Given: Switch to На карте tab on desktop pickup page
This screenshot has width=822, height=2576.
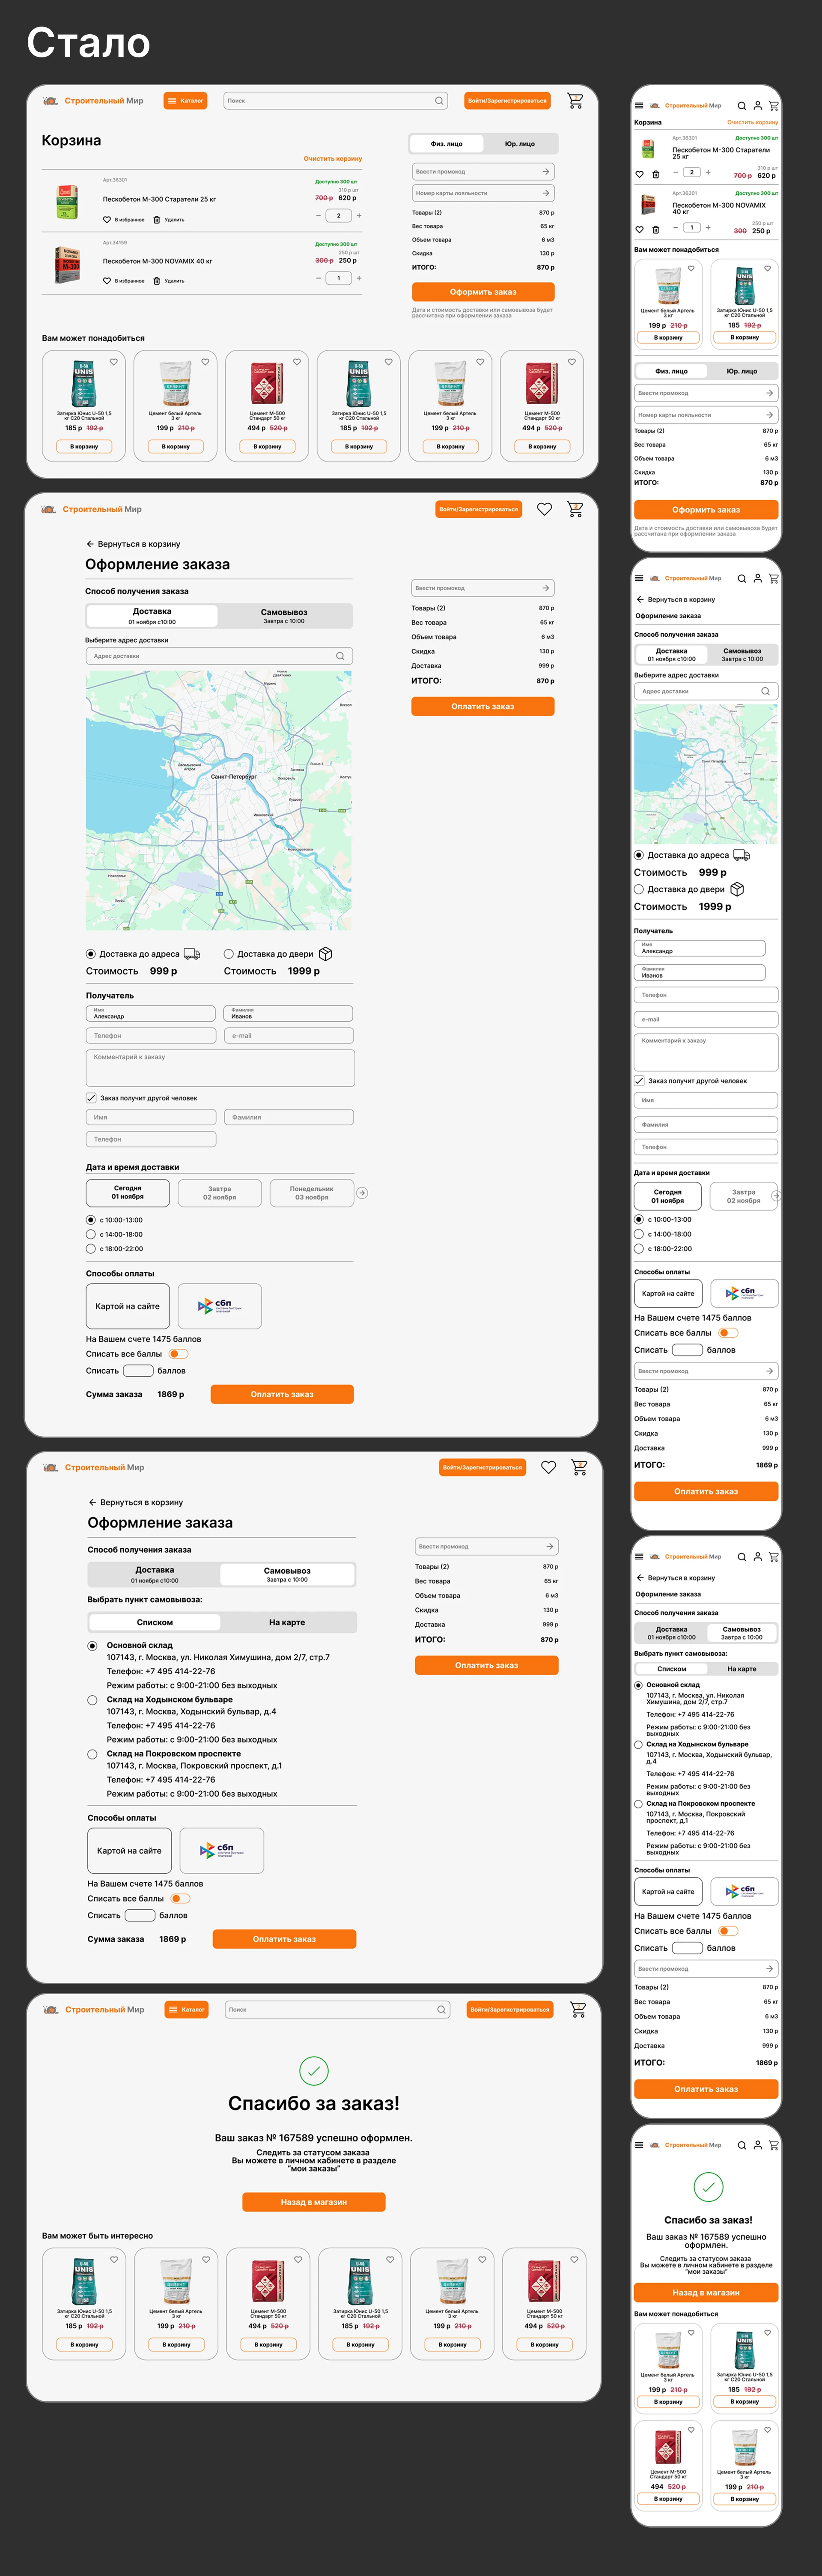Looking at the screenshot, I should pos(287,1622).
